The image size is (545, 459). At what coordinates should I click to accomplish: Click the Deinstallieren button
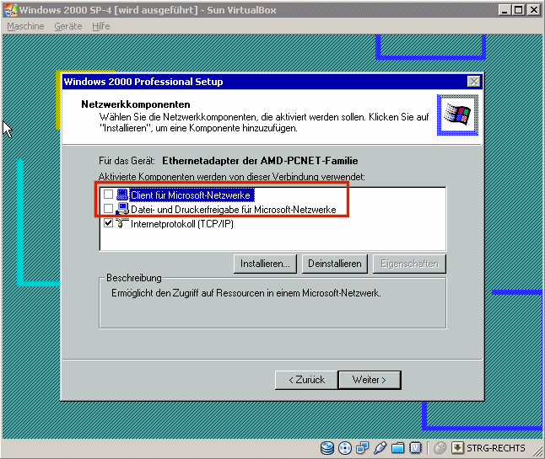(x=334, y=264)
